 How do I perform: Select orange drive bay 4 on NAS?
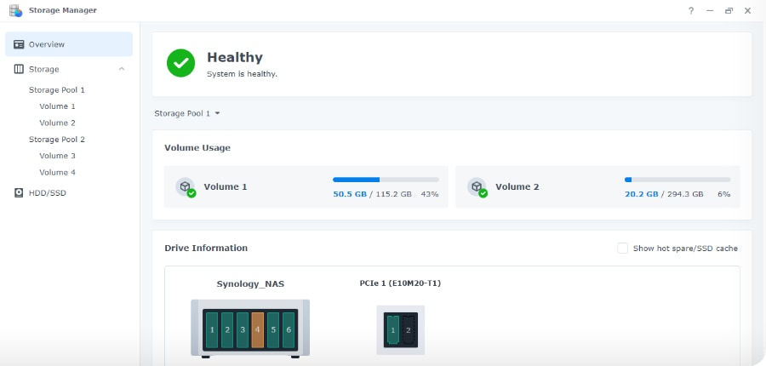(258, 329)
